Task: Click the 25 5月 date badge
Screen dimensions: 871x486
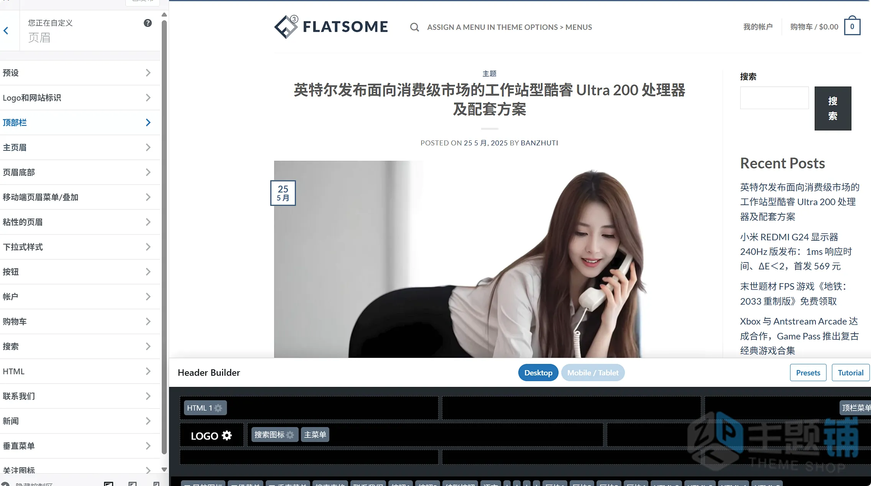Action: click(x=283, y=193)
